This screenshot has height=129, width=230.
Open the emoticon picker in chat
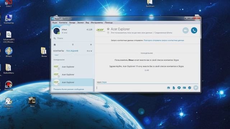point(189,88)
